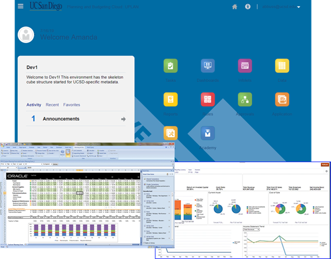Image resolution: width=331 pixels, height=259 pixels.
Task: Switch to the Favorites tab
Action: coord(72,105)
